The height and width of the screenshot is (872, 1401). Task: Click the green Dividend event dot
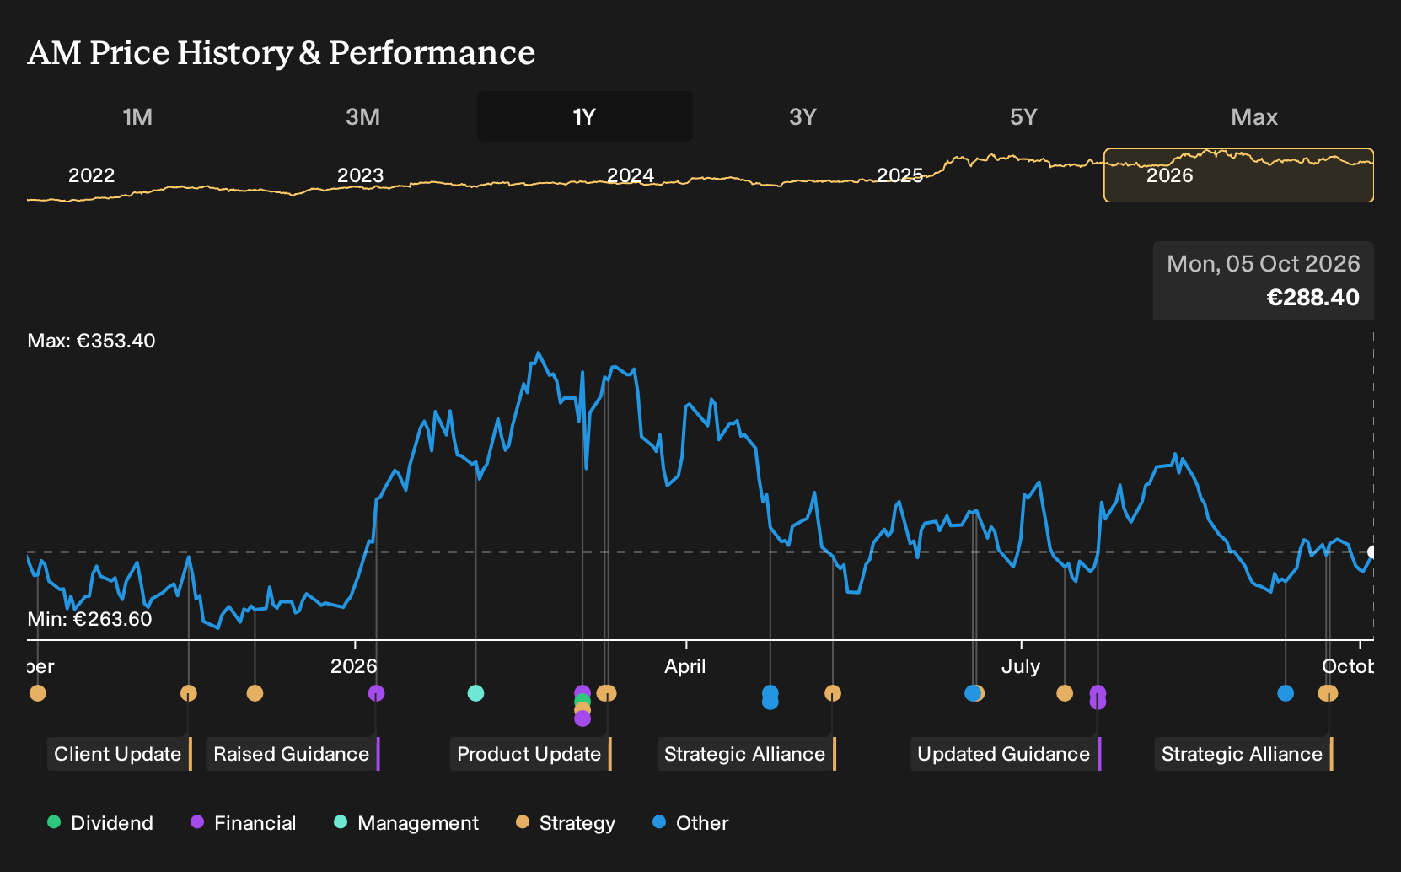pyautogui.click(x=582, y=702)
